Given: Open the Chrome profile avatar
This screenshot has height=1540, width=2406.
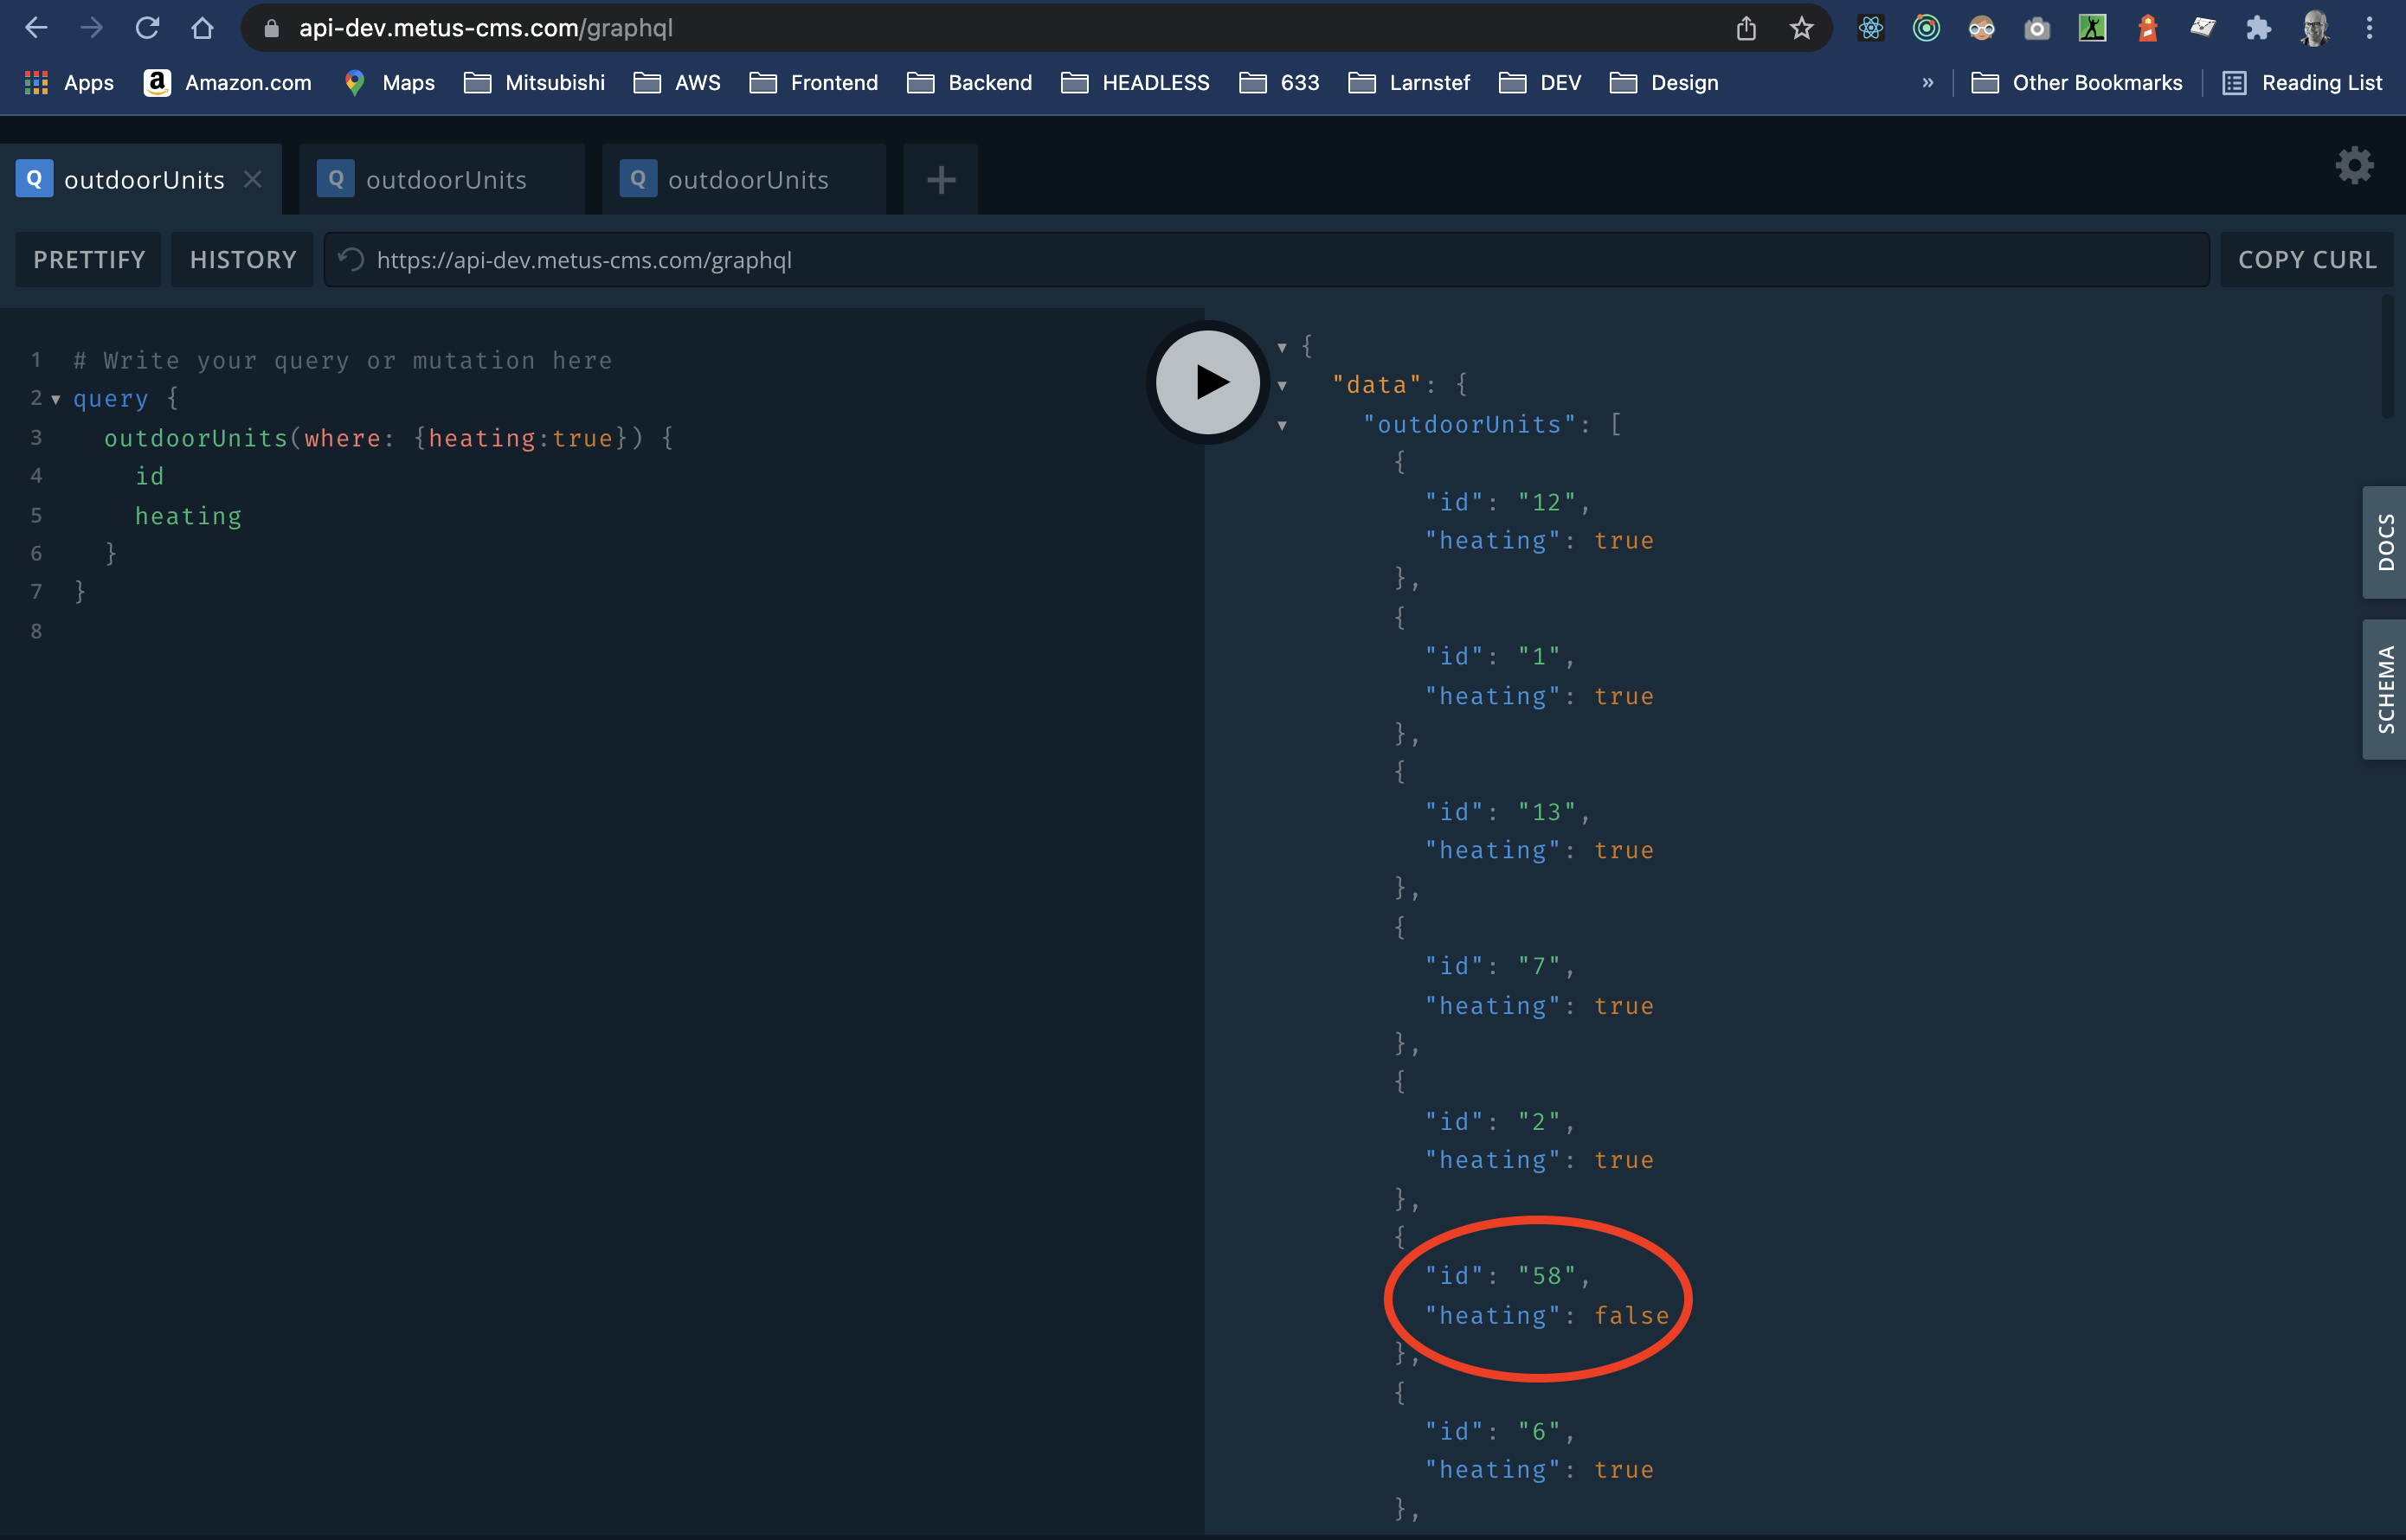Looking at the screenshot, I should [x=2315, y=27].
